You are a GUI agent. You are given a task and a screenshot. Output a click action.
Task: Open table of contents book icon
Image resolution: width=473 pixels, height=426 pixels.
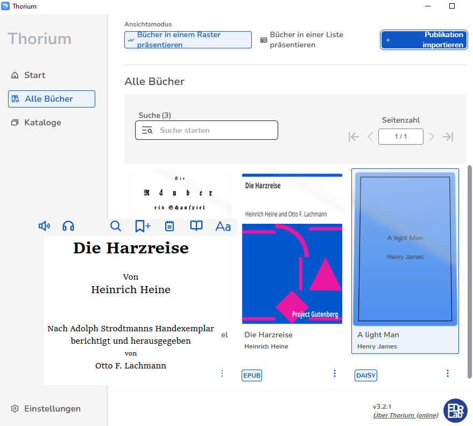click(x=196, y=226)
